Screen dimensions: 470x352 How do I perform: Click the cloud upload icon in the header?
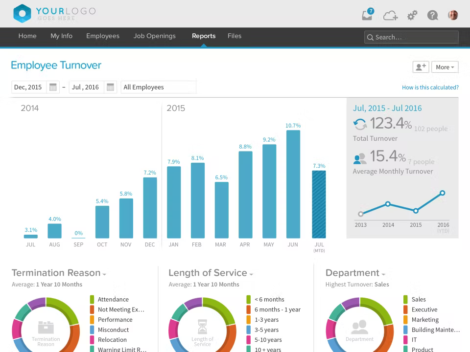pos(390,15)
